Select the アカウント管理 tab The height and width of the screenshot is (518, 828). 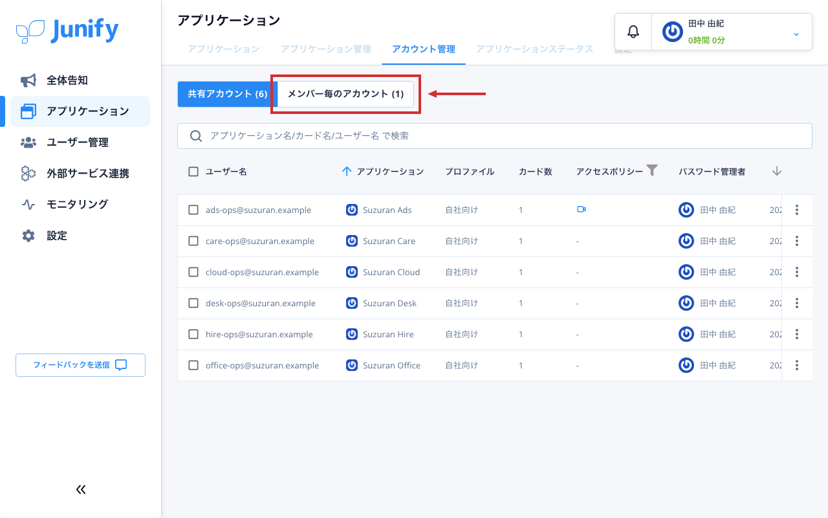424,49
